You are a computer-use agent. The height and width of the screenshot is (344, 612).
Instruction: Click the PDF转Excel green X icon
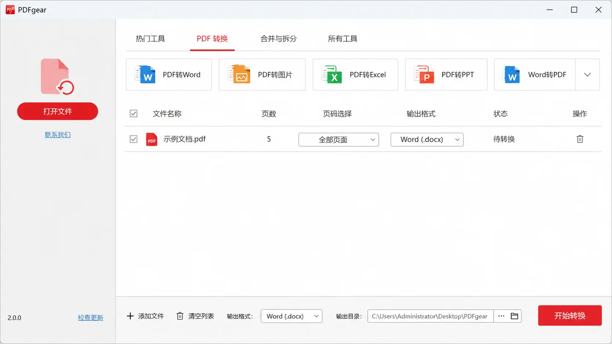[332, 75]
